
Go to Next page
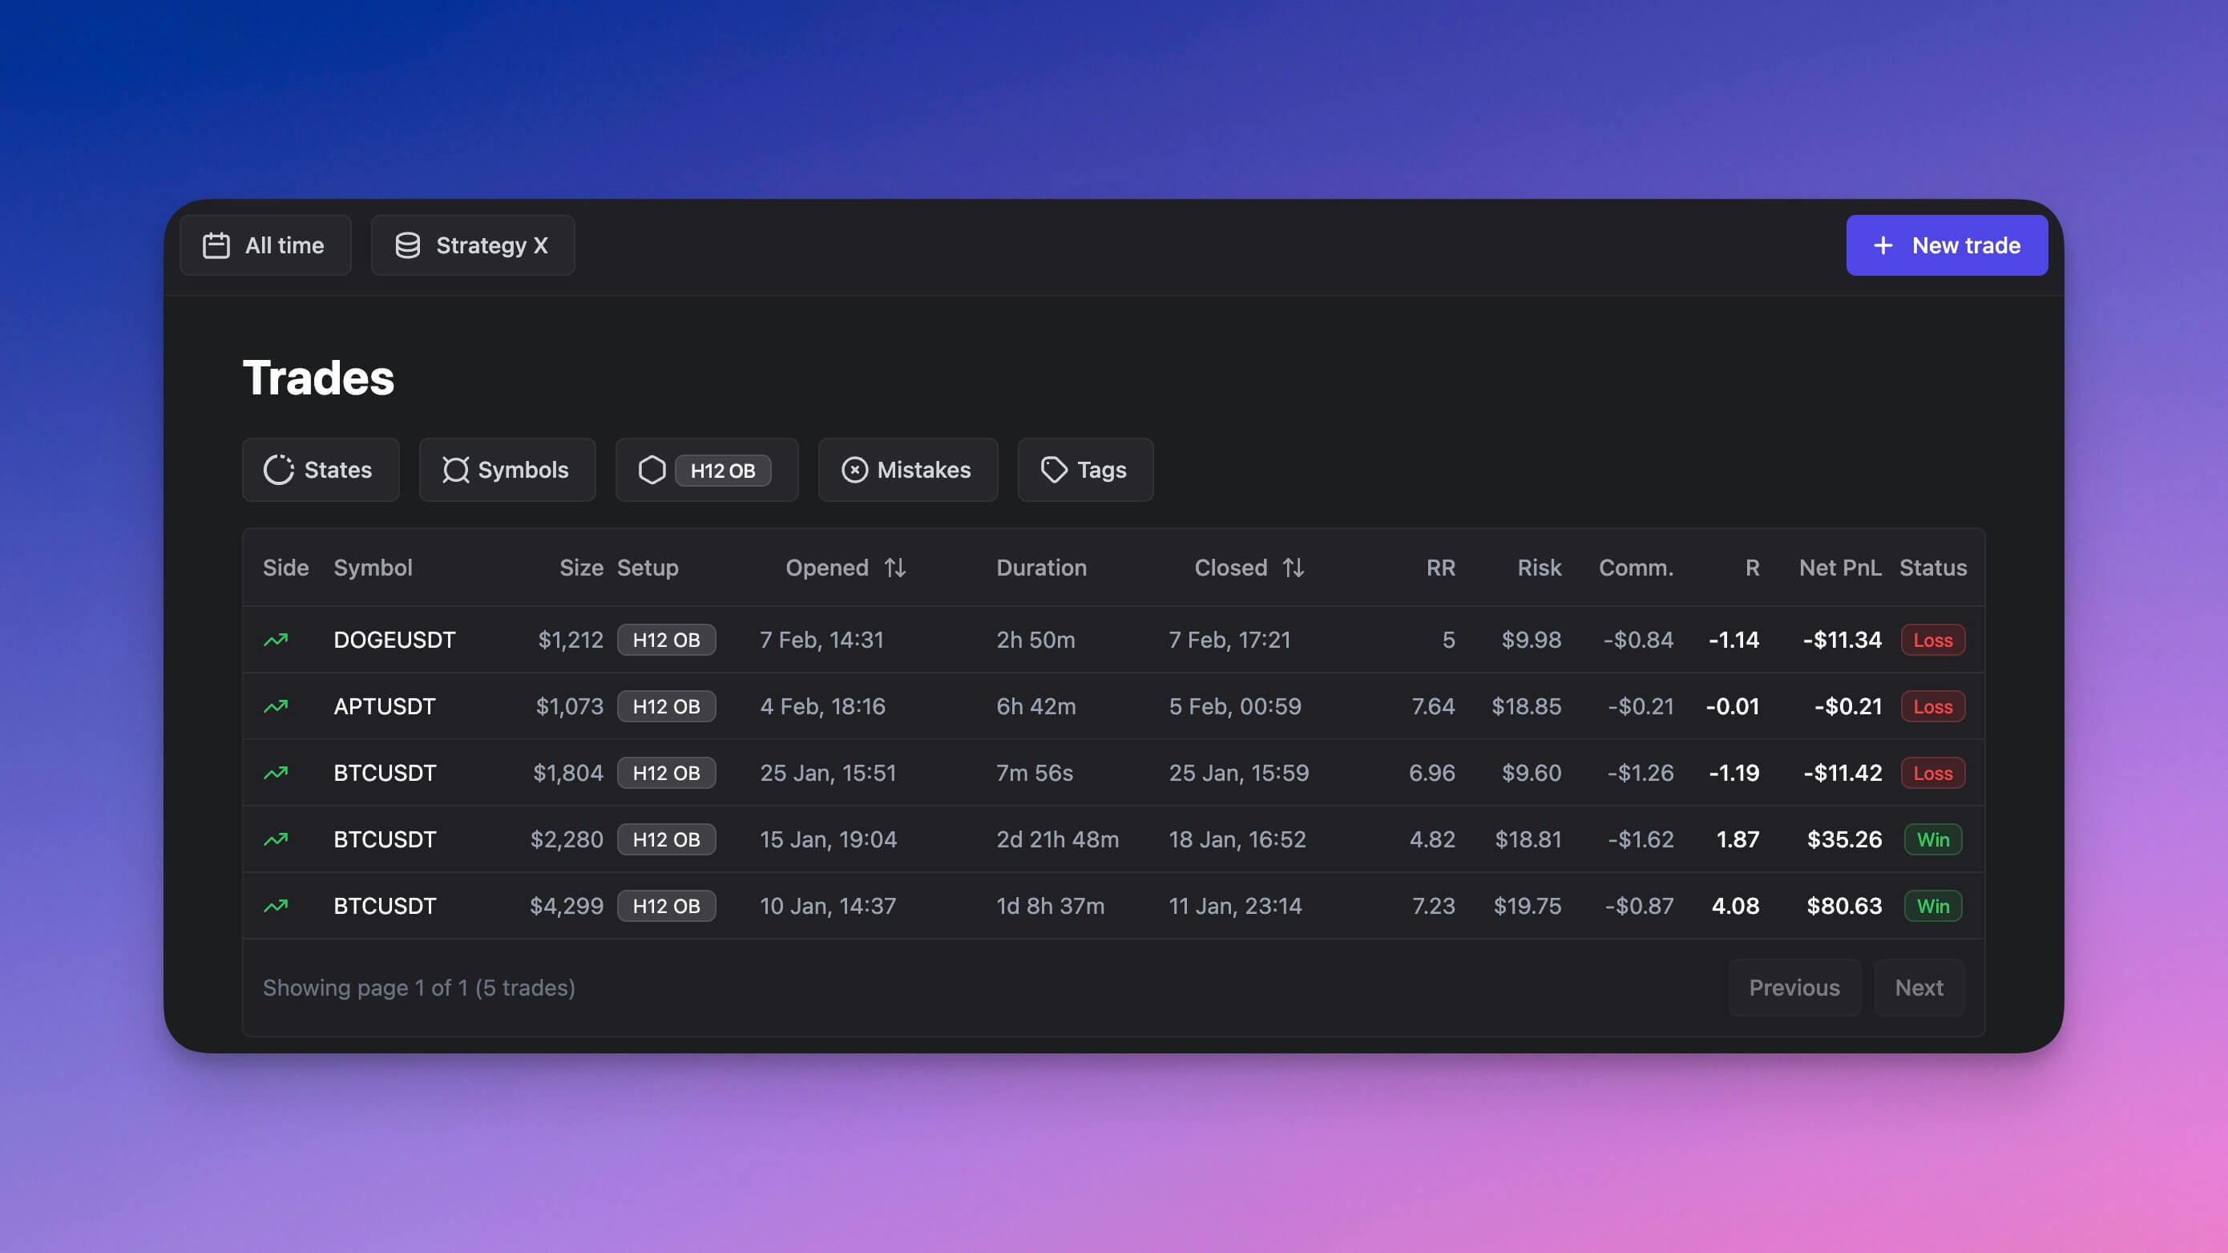click(1919, 988)
